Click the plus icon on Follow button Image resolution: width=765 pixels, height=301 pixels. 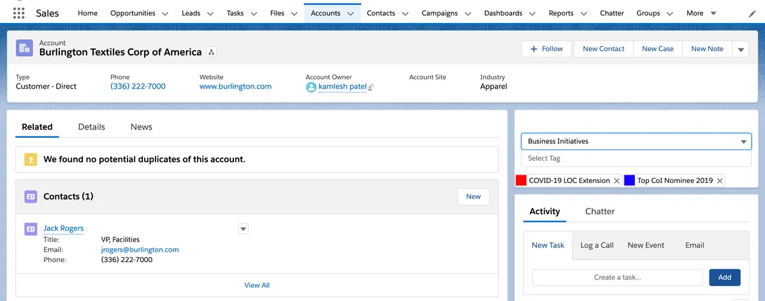tap(534, 48)
